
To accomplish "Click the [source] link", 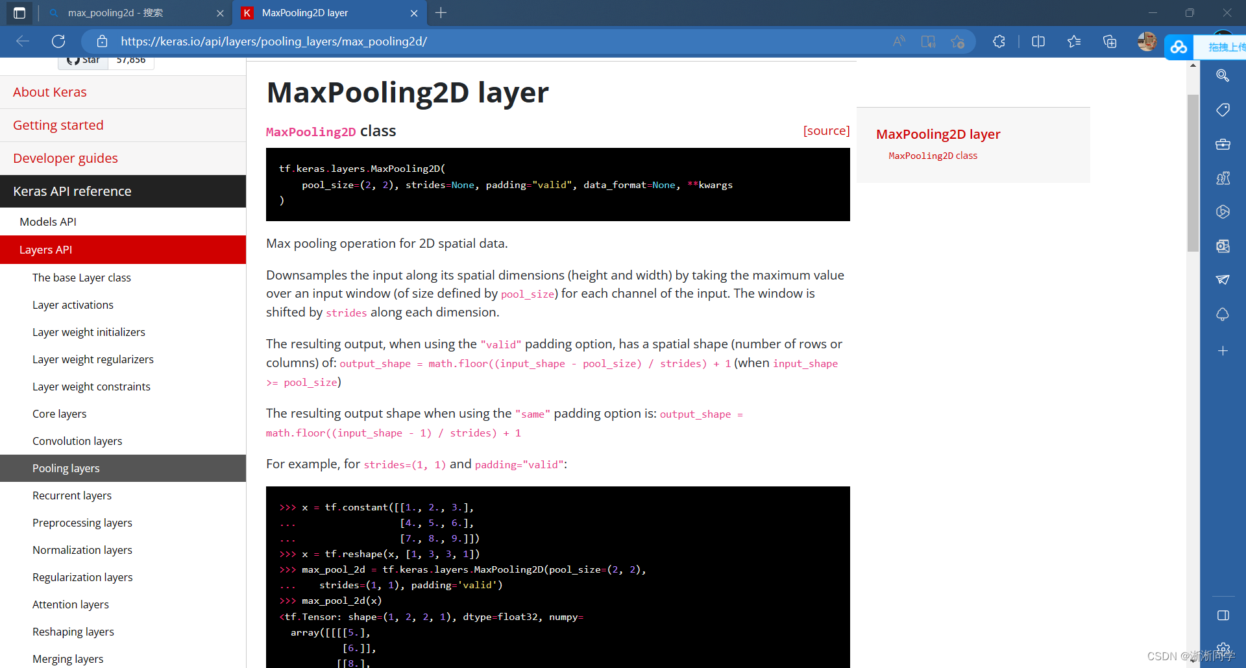I will (826, 131).
